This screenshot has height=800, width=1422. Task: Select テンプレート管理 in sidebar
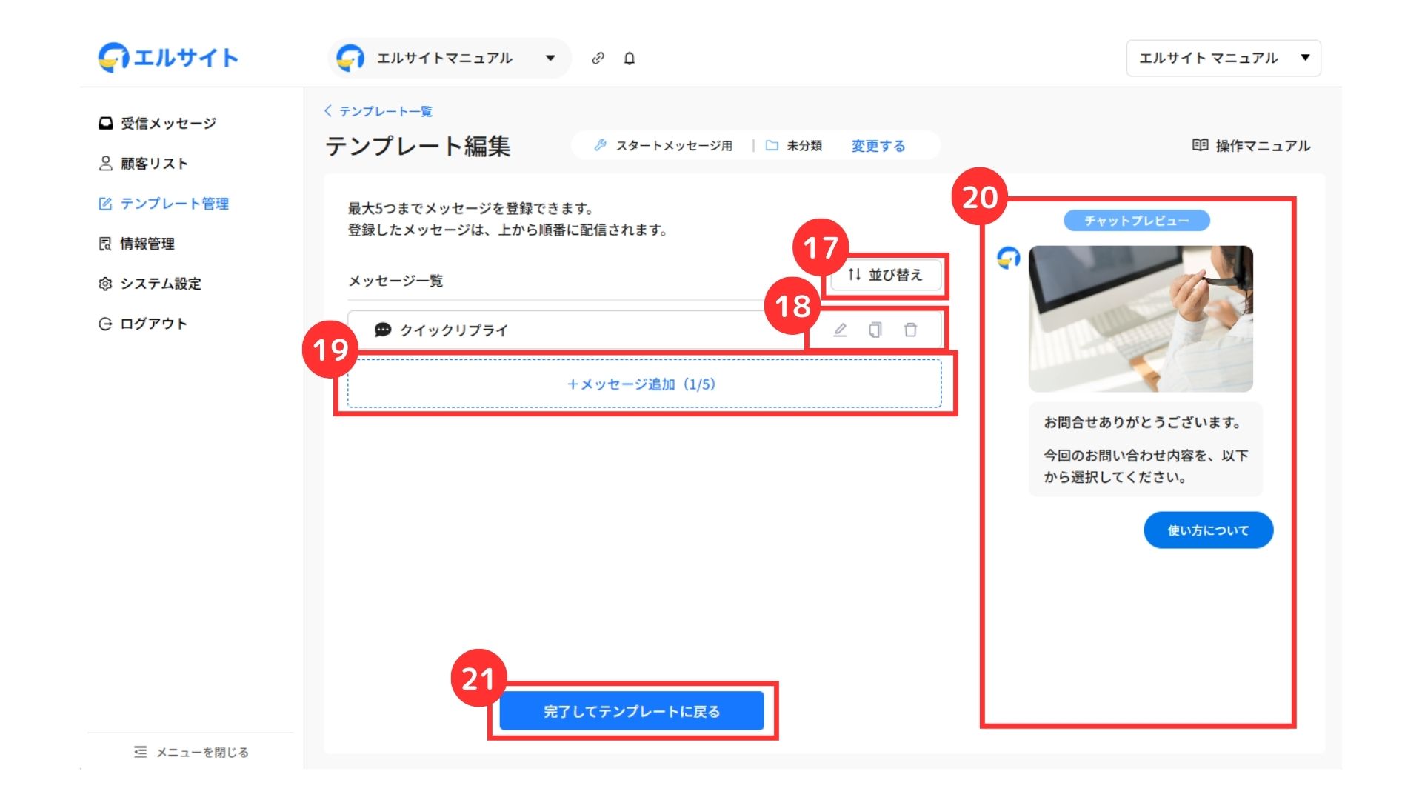pyautogui.click(x=164, y=204)
